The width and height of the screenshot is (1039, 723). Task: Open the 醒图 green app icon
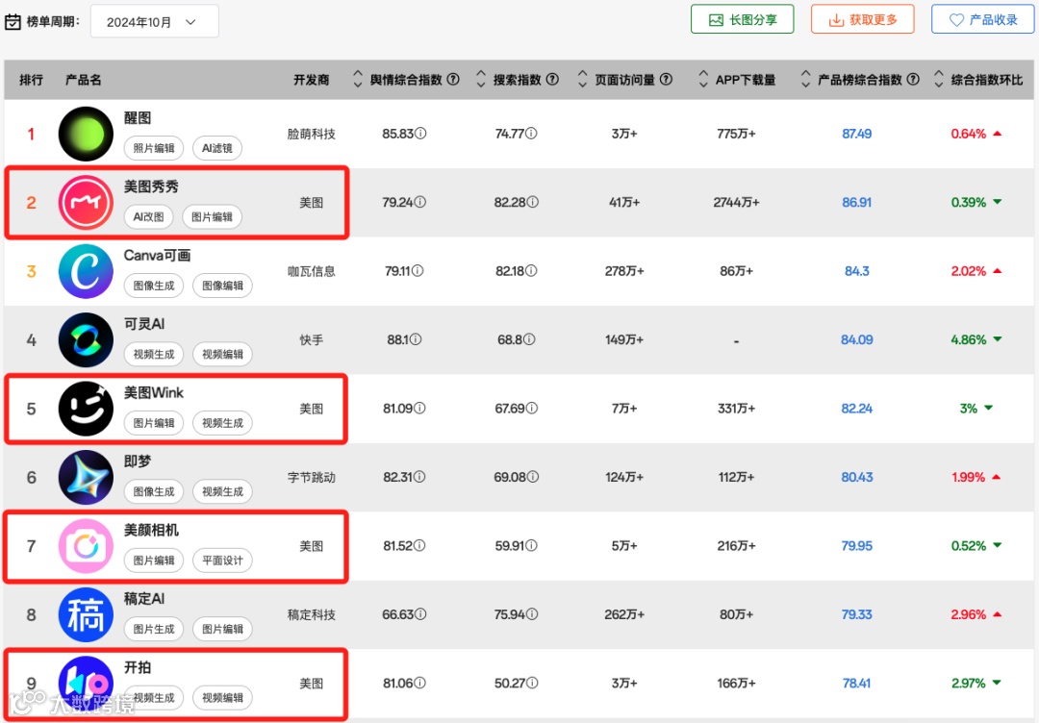(87, 134)
